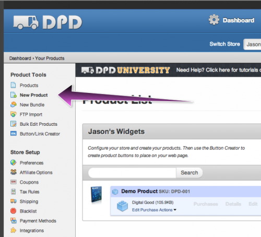Image resolution: width=261 pixels, height=237 pixels.
Task: Click the DPD truck logo
Action: coord(48,22)
